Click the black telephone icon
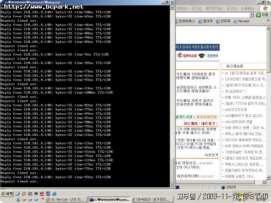 (x=202, y=56)
